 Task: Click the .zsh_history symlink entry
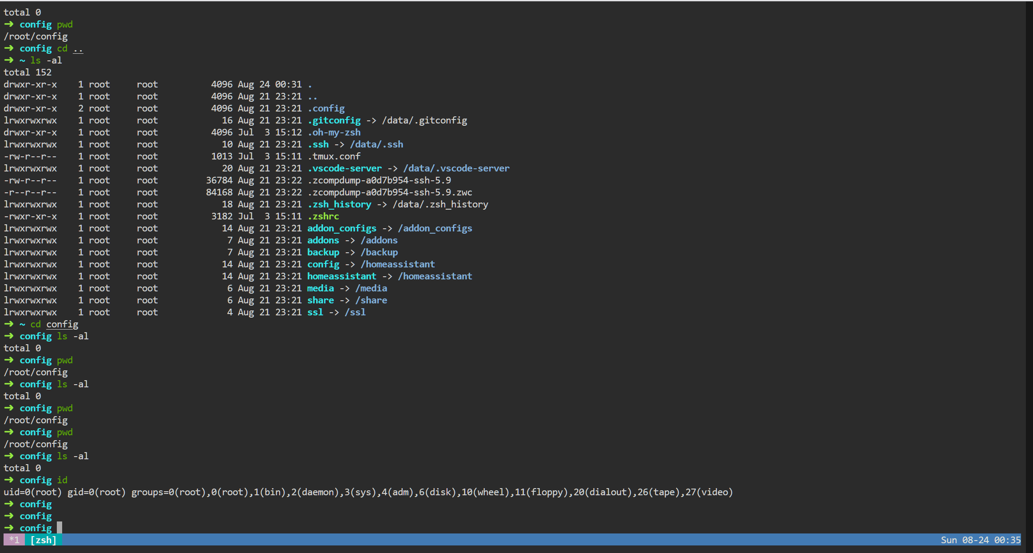[340, 204]
